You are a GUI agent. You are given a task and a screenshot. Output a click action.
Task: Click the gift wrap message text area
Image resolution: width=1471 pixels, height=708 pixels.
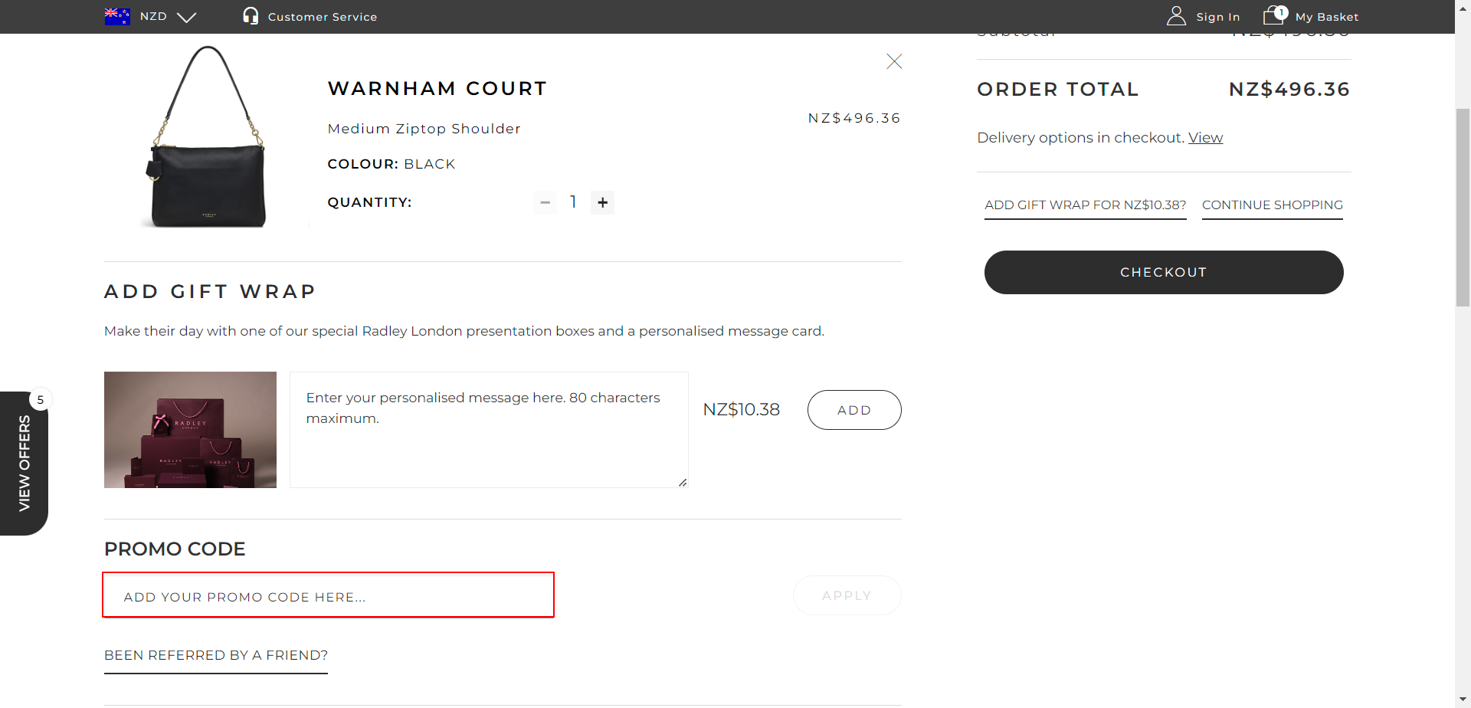pyautogui.click(x=488, y=429)
